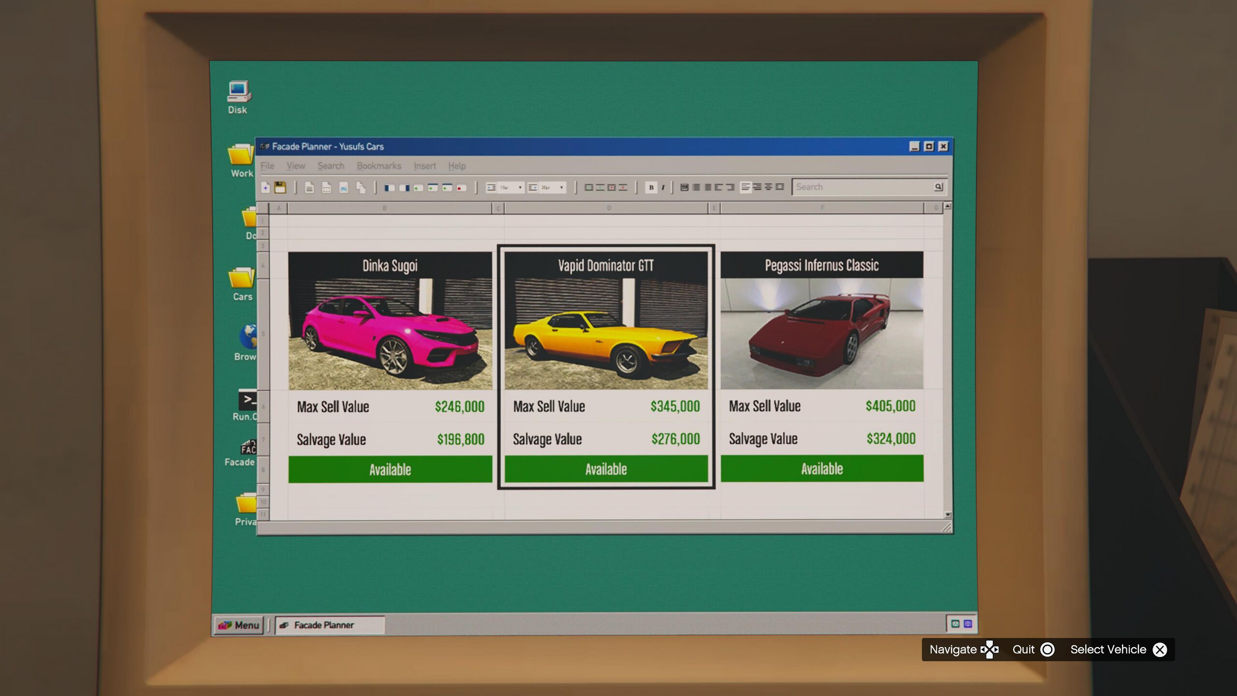Toggle align left text button
1237x696 pixels.
[x=746, y=187]
